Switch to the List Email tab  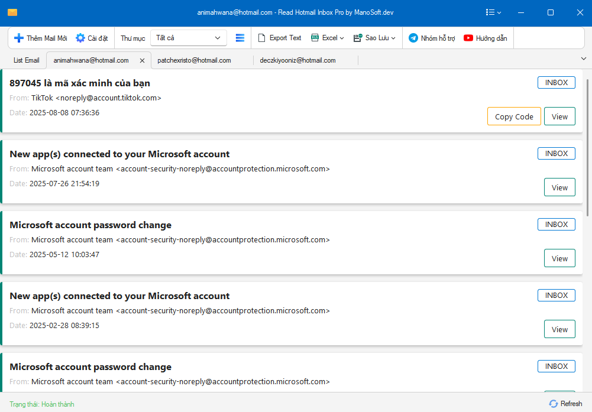[x=27, y=60]
